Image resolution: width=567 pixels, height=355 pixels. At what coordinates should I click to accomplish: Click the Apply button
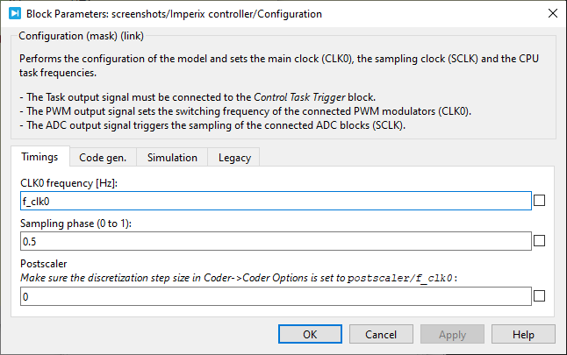tap(452, 334)
